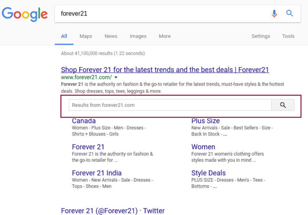Screen dimensions: 308x215
Task: Click the main search box containing forever21
Action: (163, 14)
